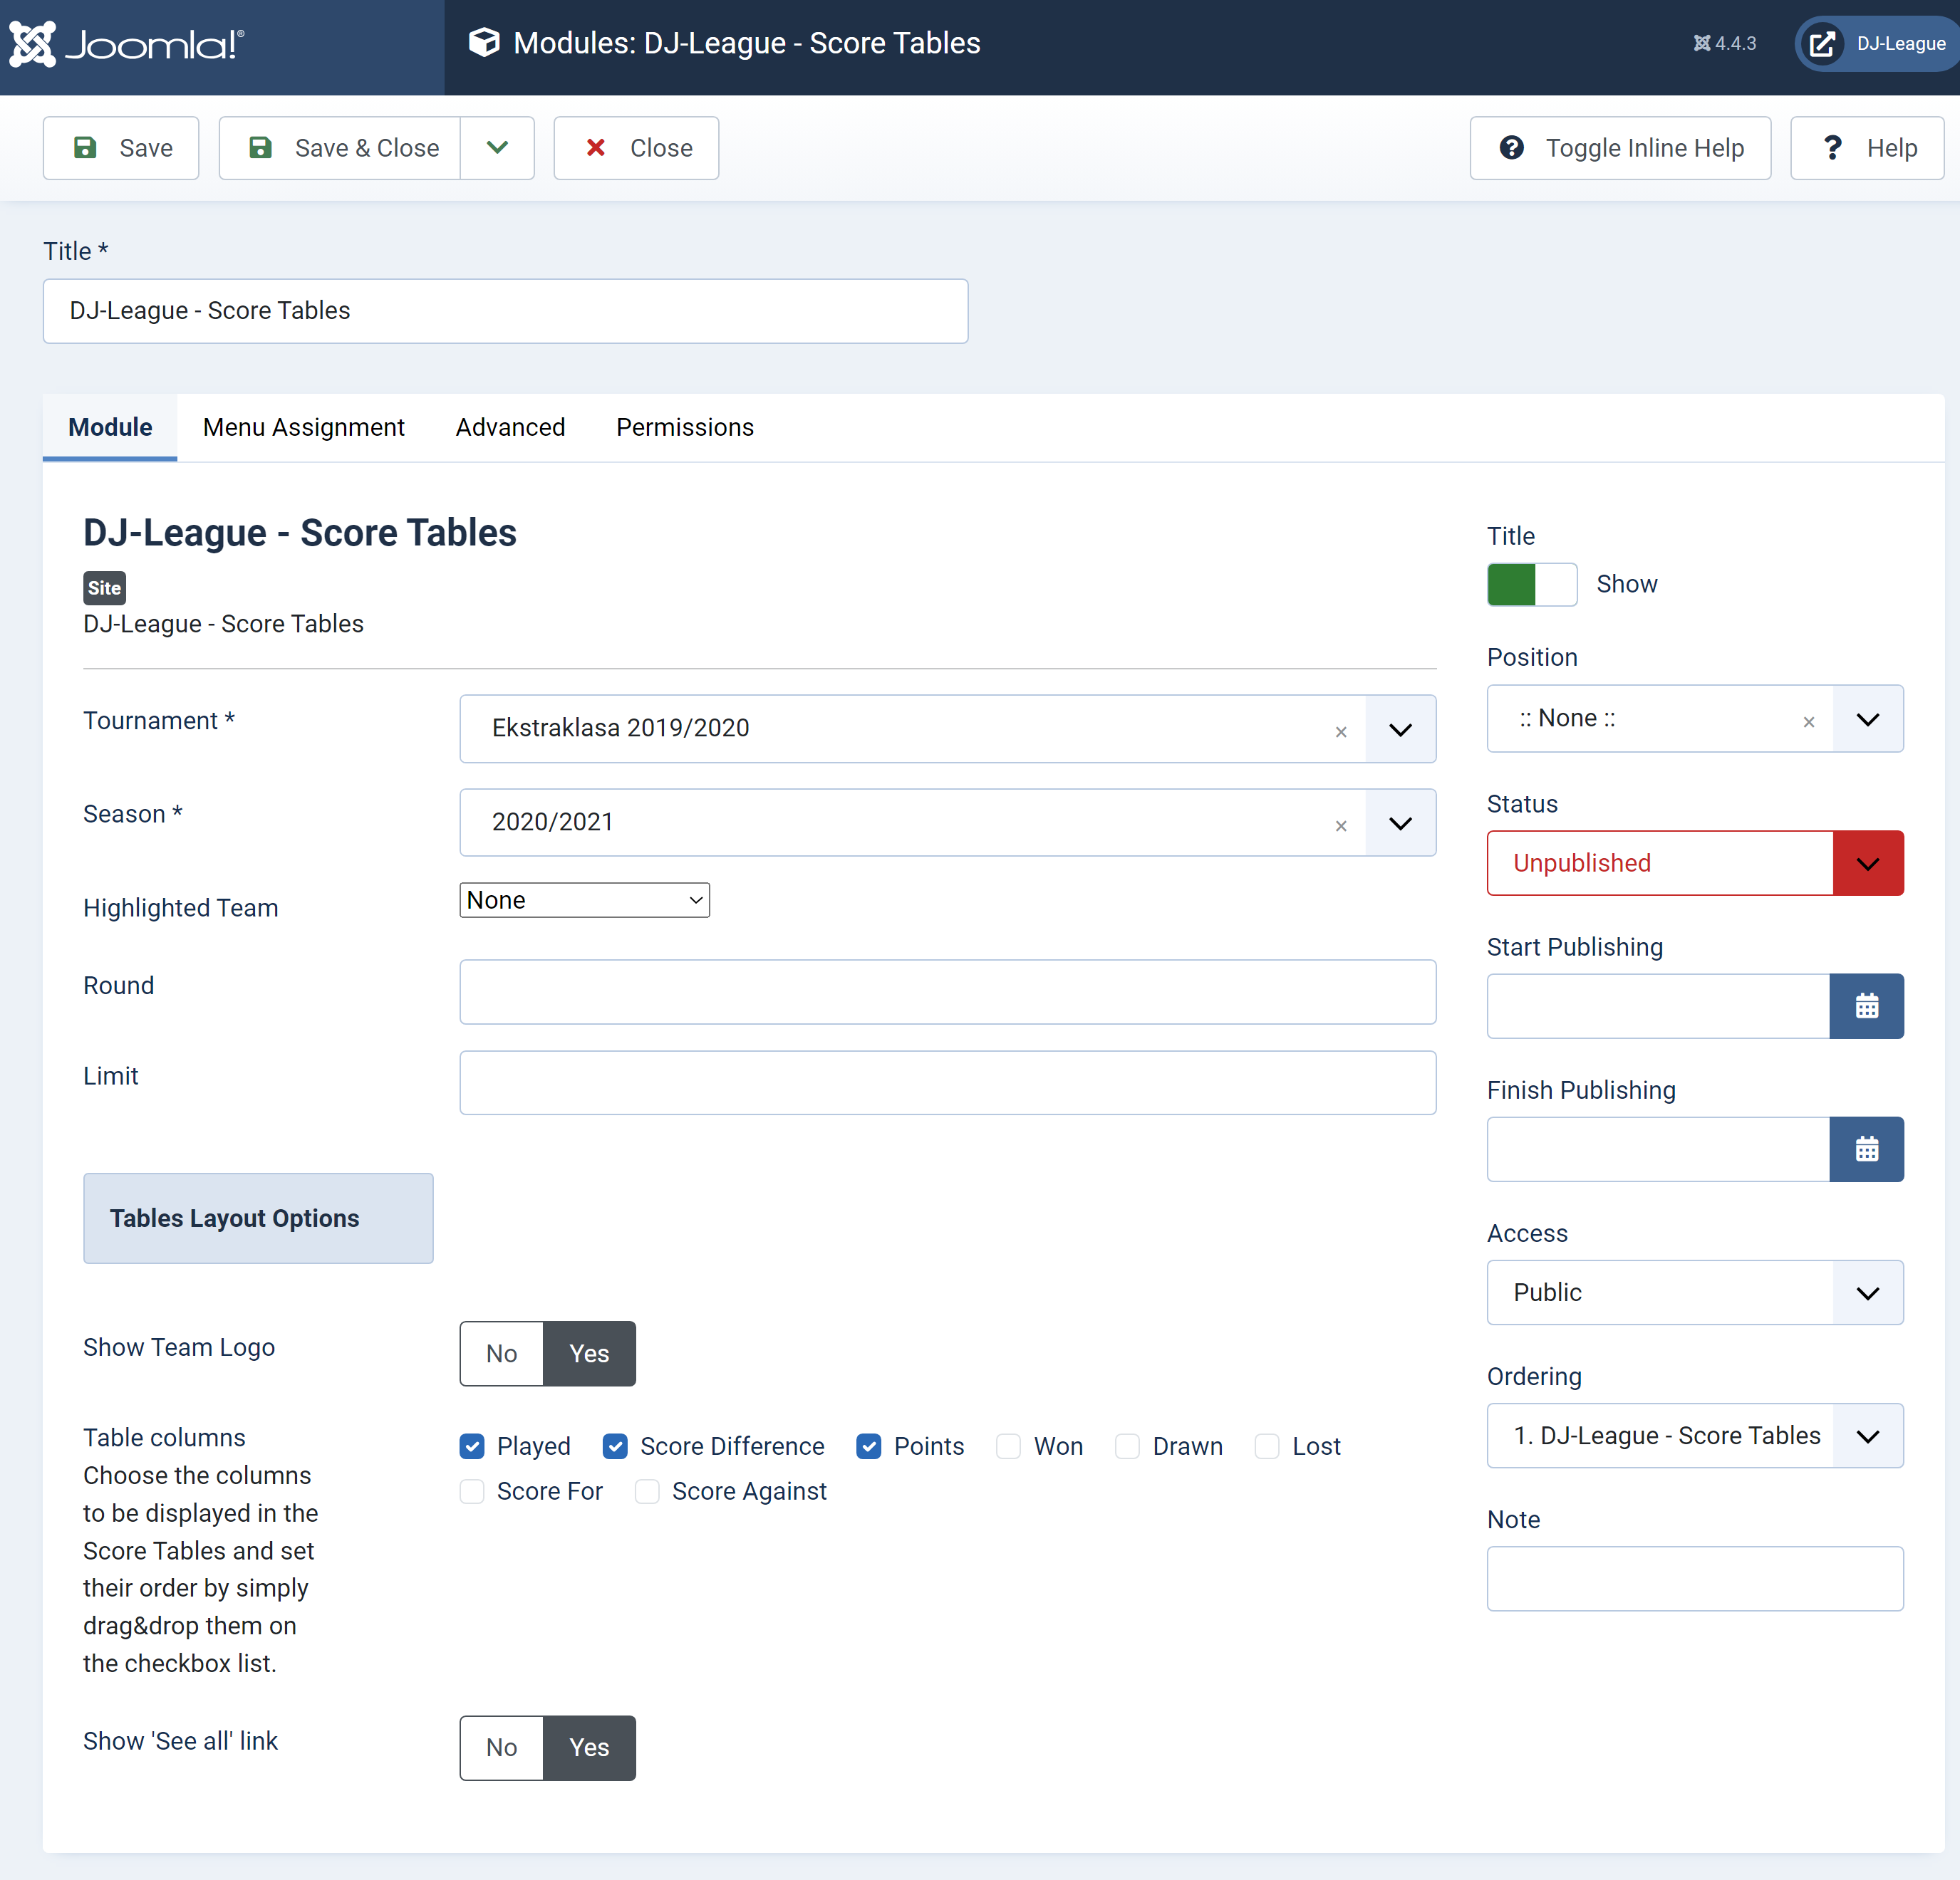
Task: Open the Highlighted Team select box
Action: [584, 899]
